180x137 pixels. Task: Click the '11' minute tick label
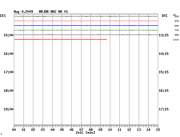[119, 130]
